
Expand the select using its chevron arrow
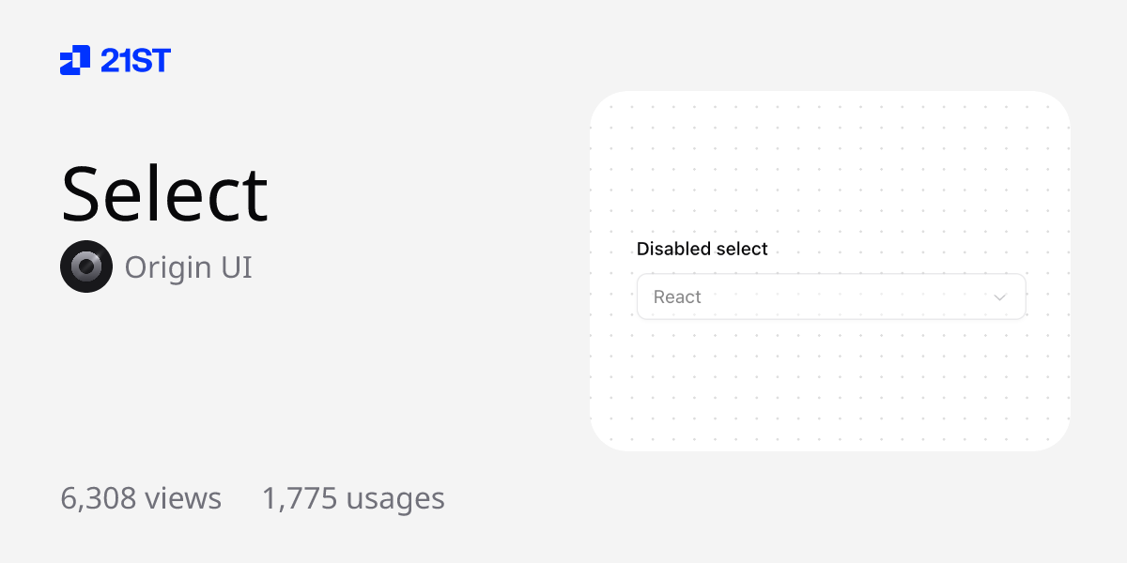(1000, 297)
